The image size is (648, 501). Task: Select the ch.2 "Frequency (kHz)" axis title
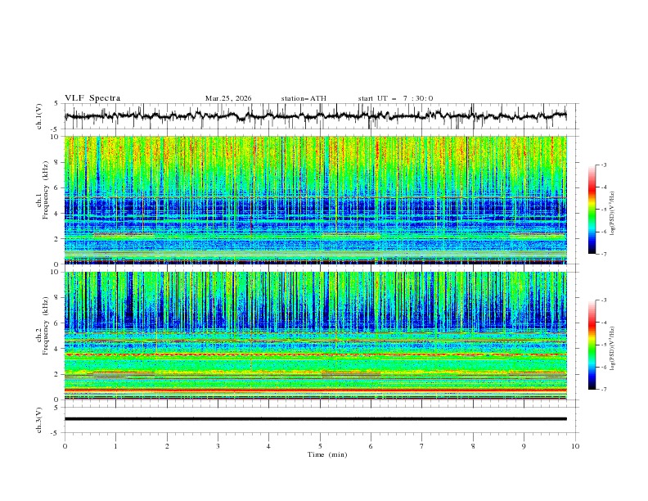pyautogui.click(x=46, y=326)
